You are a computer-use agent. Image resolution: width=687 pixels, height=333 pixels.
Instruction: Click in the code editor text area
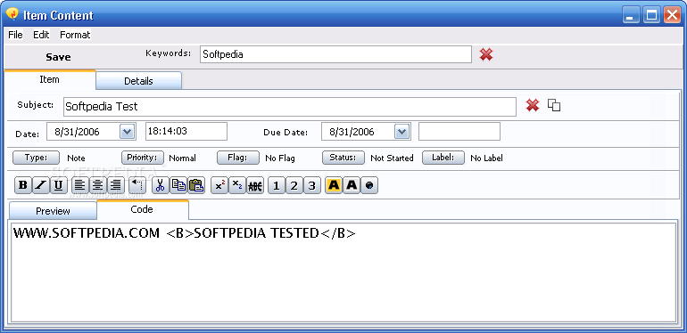(343, 272)
